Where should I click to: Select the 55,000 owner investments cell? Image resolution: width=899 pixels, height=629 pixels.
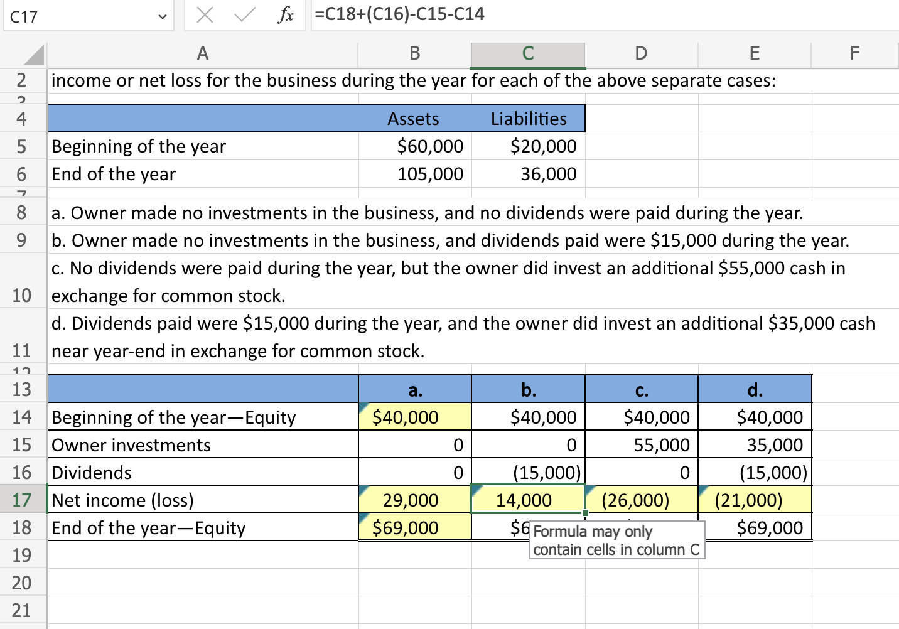tap(641, 444)
